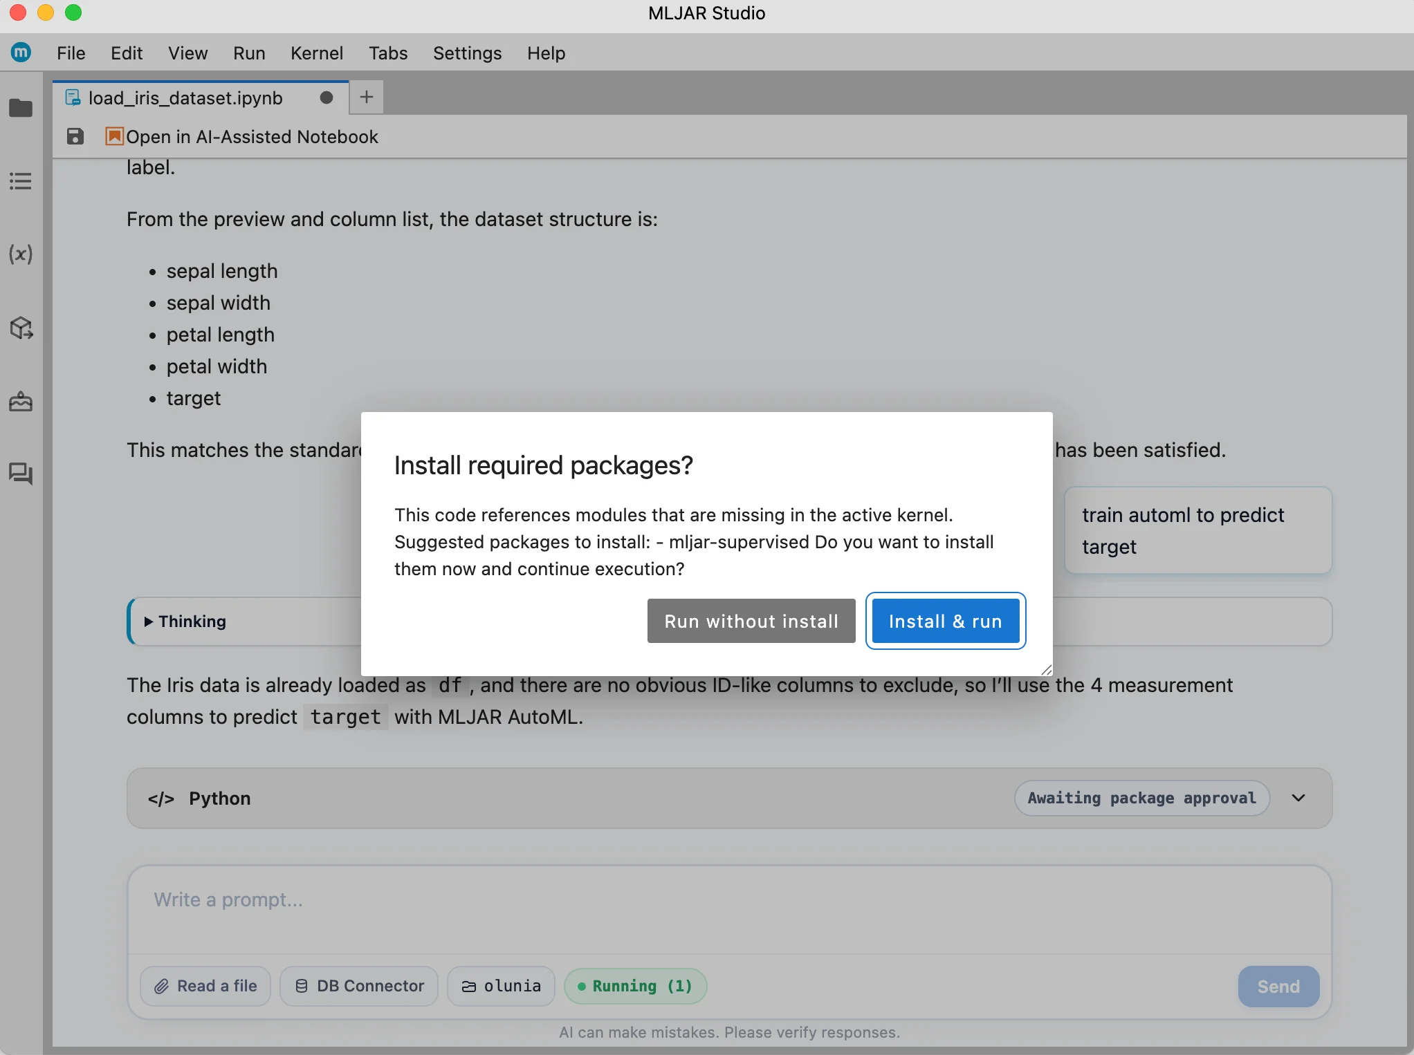Close the tab using the unsaved dot
1414x1055 pixels.
click(327, 97)
